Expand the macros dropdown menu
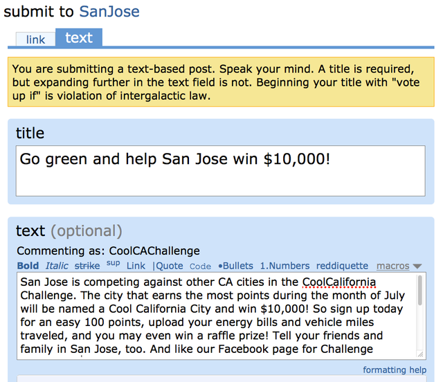Viewport: 443px width, 382px height. (x=399, y=266)
